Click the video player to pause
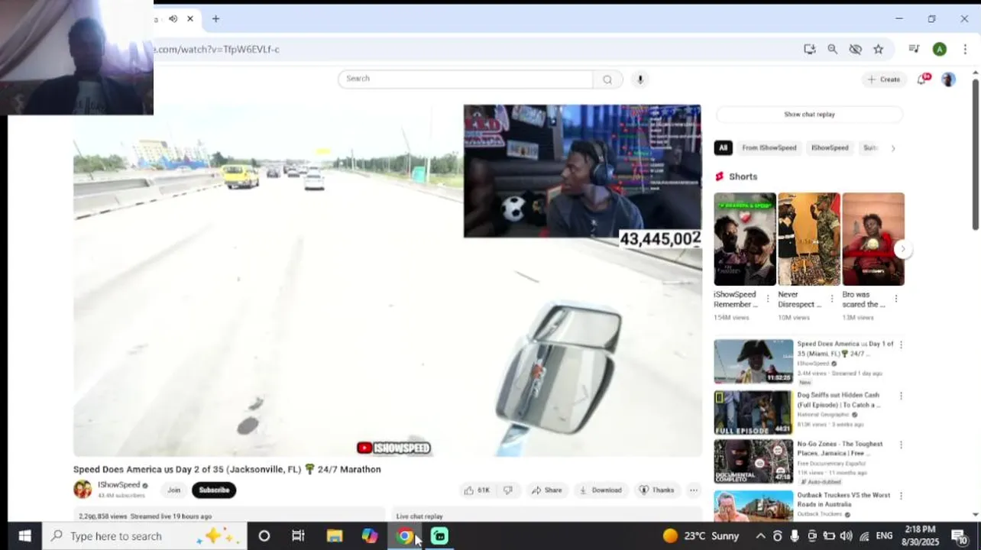Screen dimensions: 981x550 tap(387, 280)
